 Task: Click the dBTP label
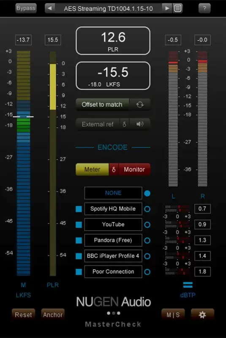(x=188, y=295)
